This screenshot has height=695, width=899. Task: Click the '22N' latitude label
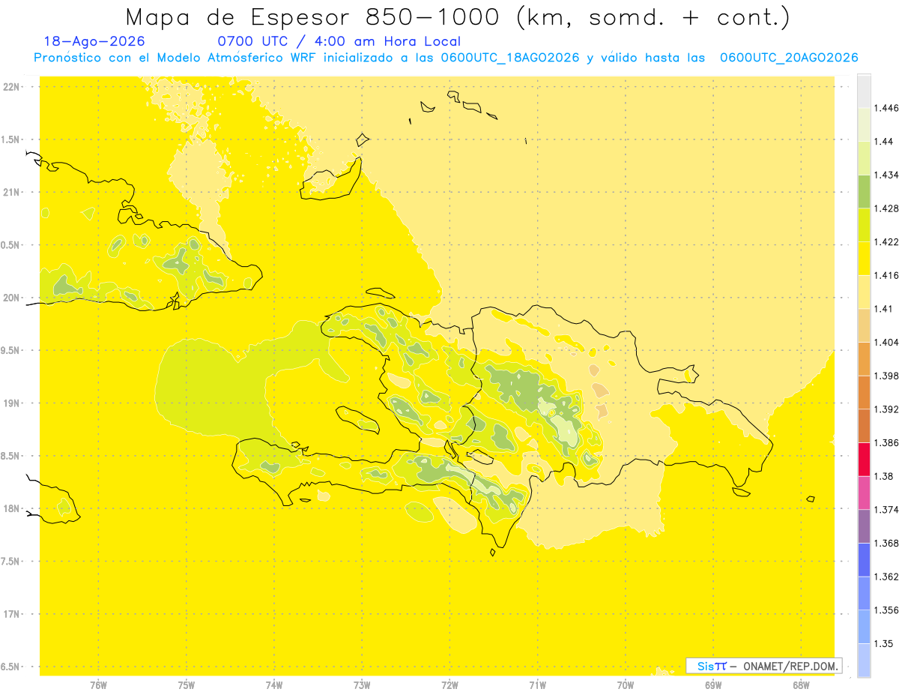pos(12,87)
